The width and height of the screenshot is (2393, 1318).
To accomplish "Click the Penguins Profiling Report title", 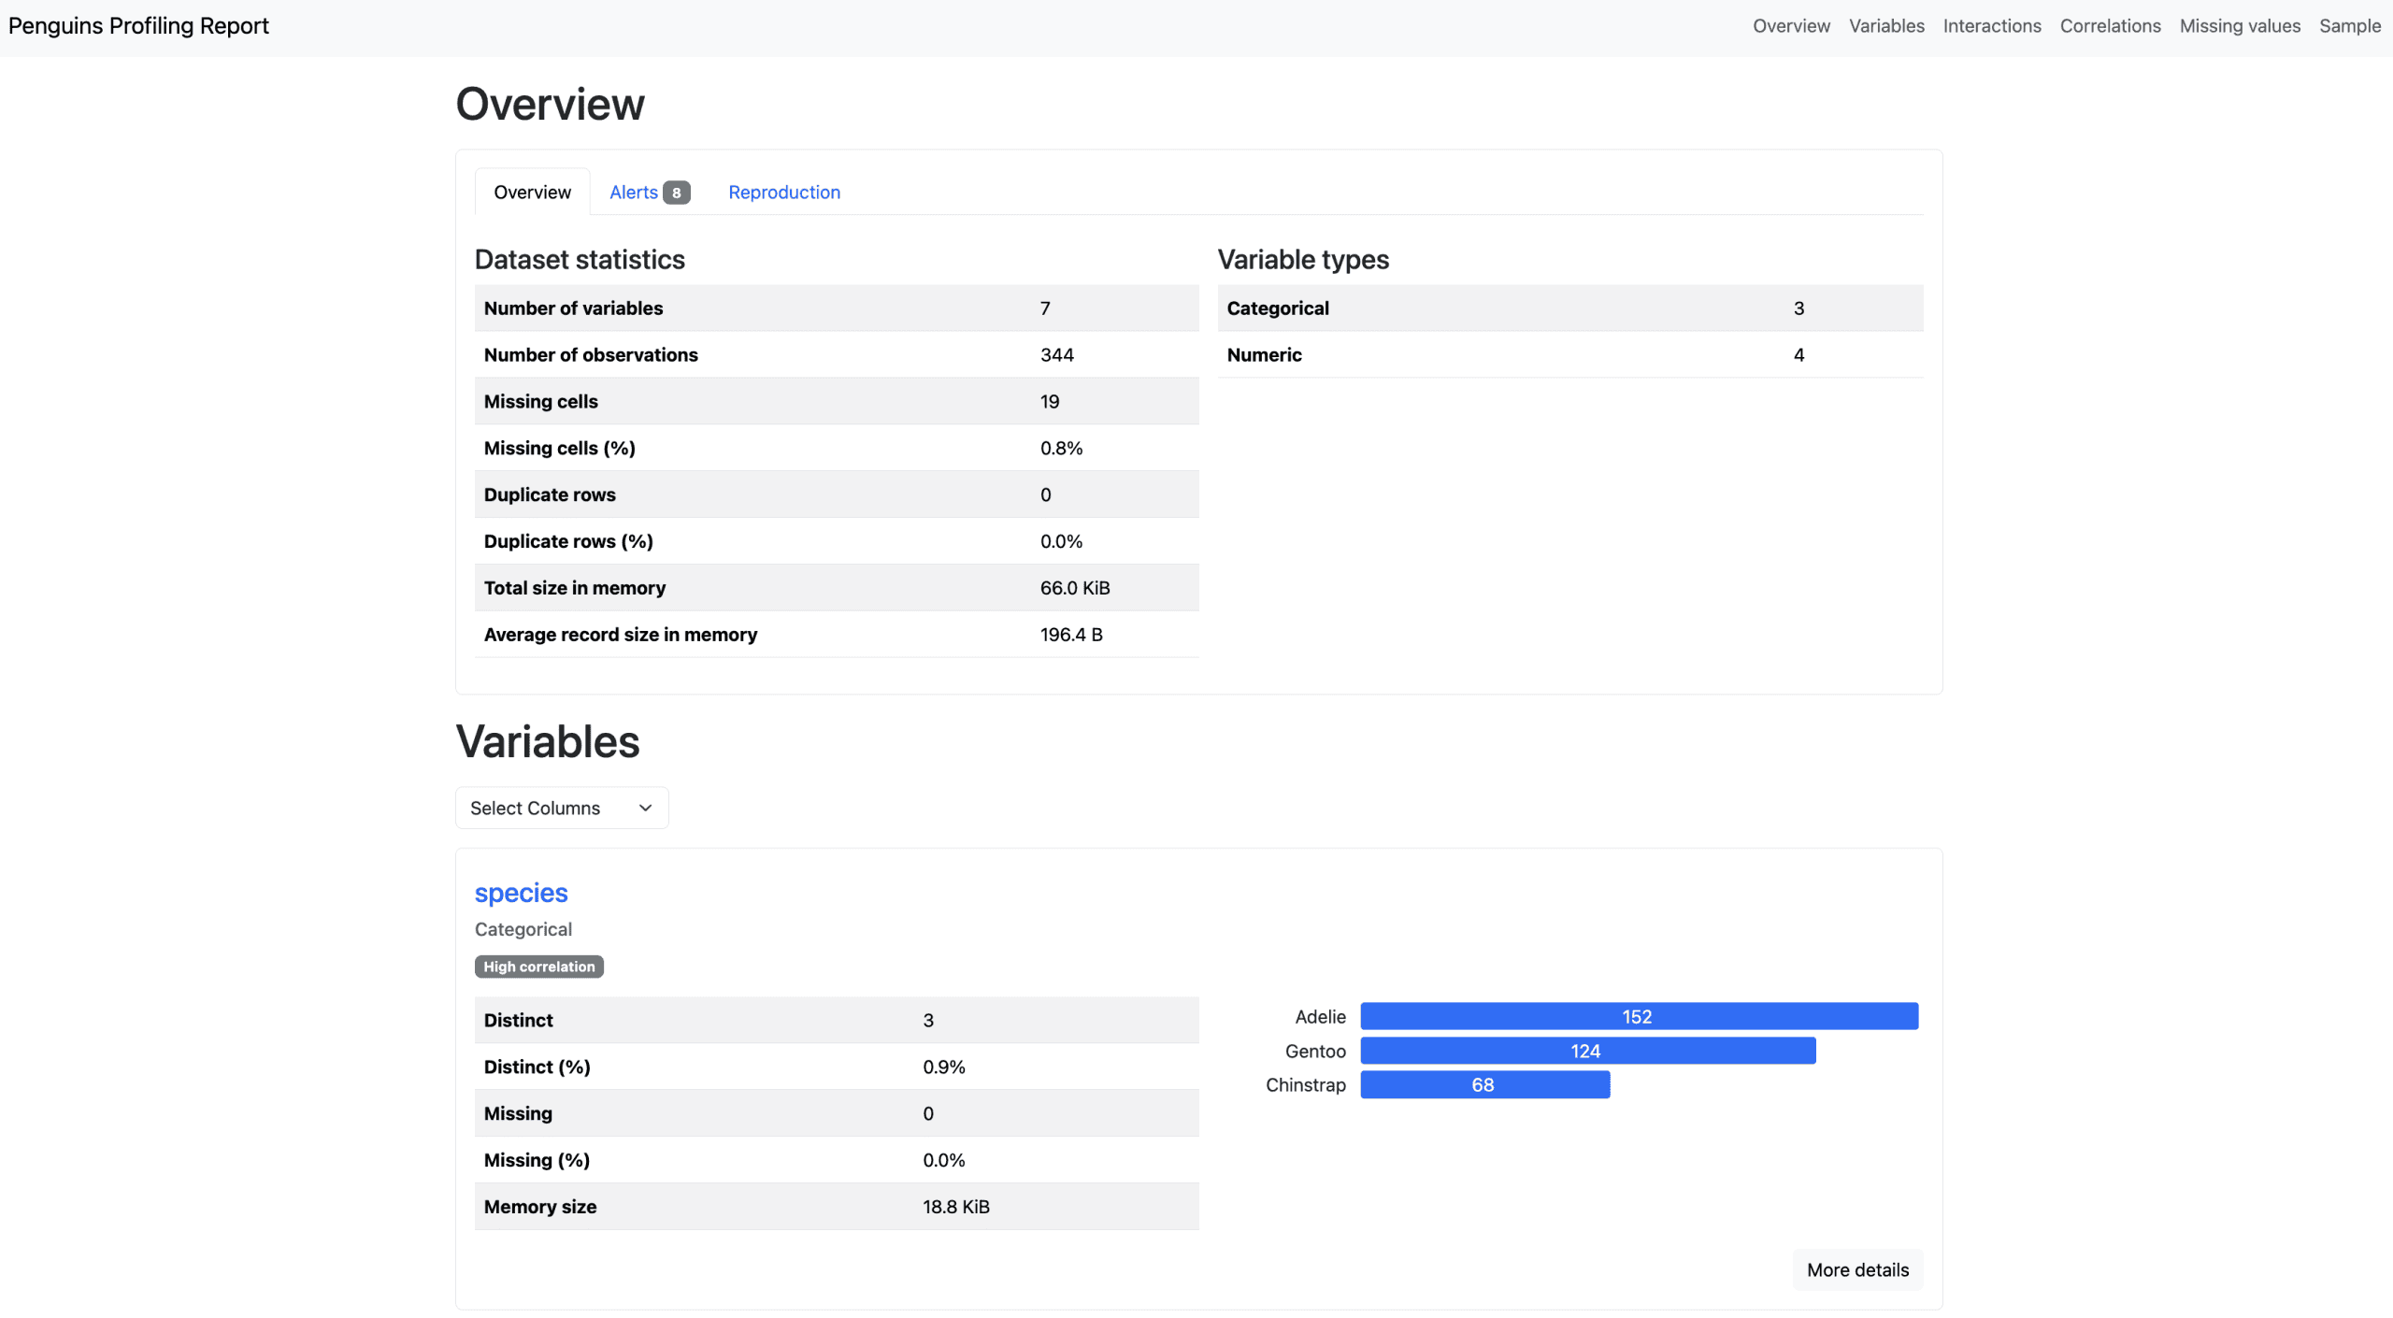I will pos(138,26).
